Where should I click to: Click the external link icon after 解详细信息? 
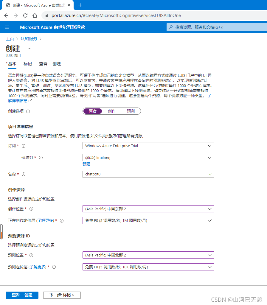point(30,101)
